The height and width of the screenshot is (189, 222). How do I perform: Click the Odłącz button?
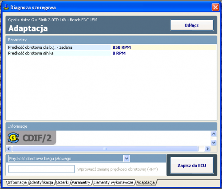click(x=192, y=25)
